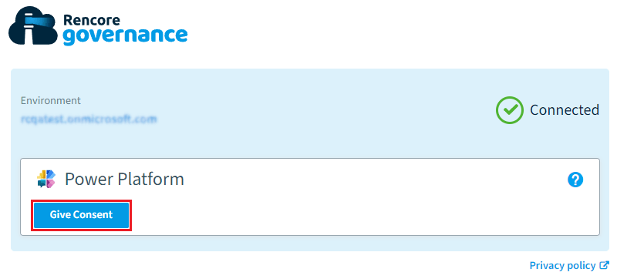This screenshot has width=617, height=279.
Task: Click the colorful Power Platform icon
Action: 46,179
